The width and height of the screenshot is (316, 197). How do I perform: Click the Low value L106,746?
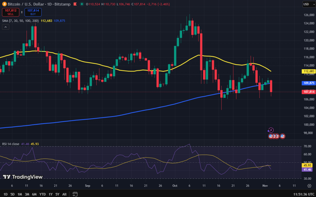point(123,4)
